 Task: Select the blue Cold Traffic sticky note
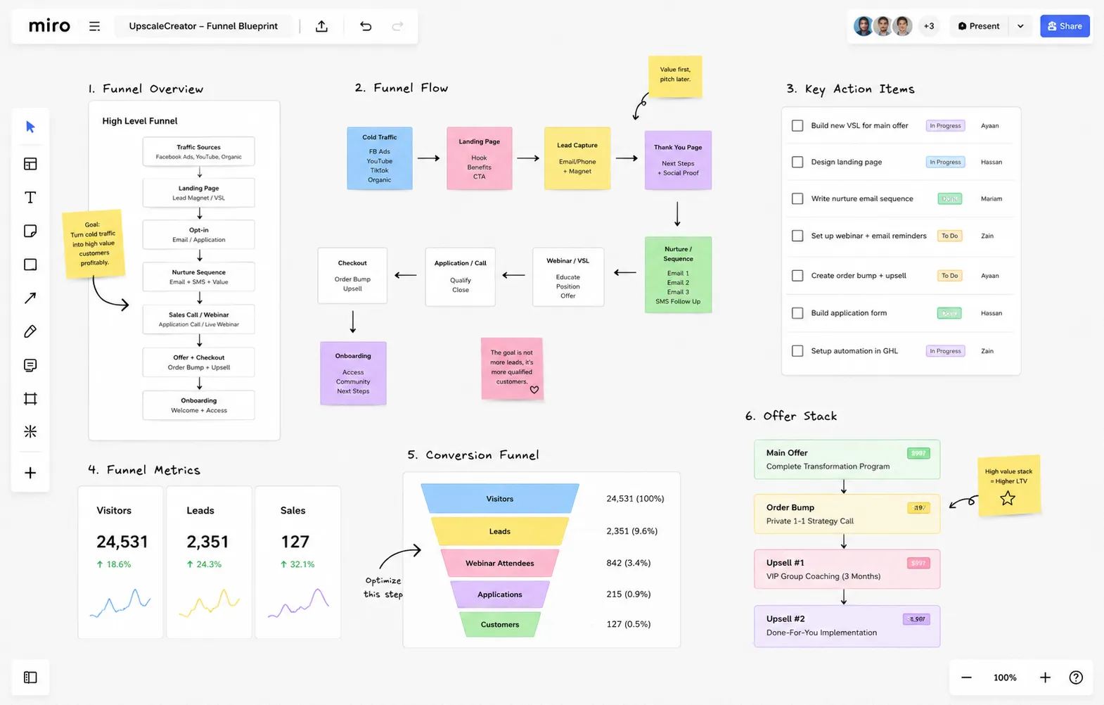380,158
